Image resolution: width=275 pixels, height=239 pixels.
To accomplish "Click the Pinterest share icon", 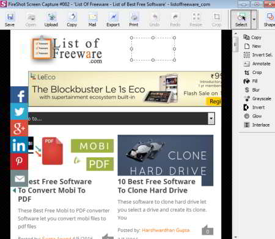I will click(x=20, y=162).
